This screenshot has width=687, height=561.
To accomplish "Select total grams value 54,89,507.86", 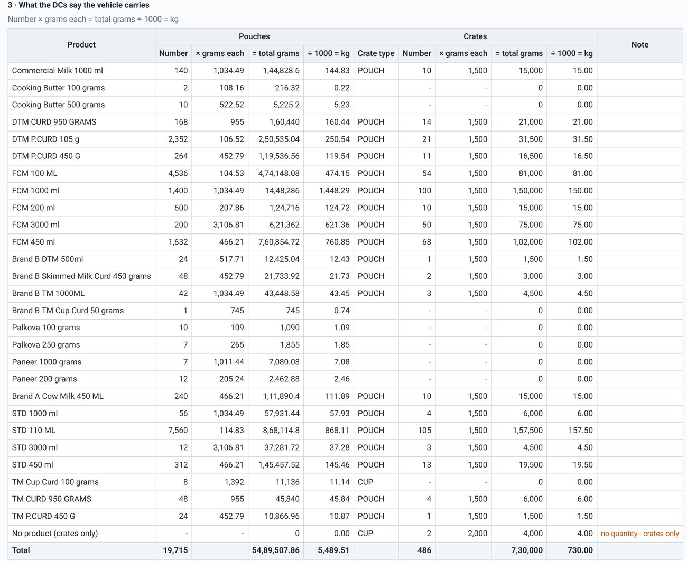I will point(276,550).
